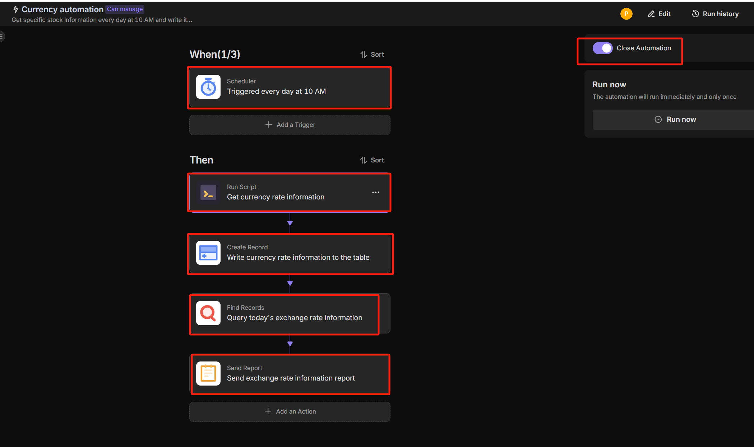
Task: Click the Scheduler clock icon
Action: 208,87
